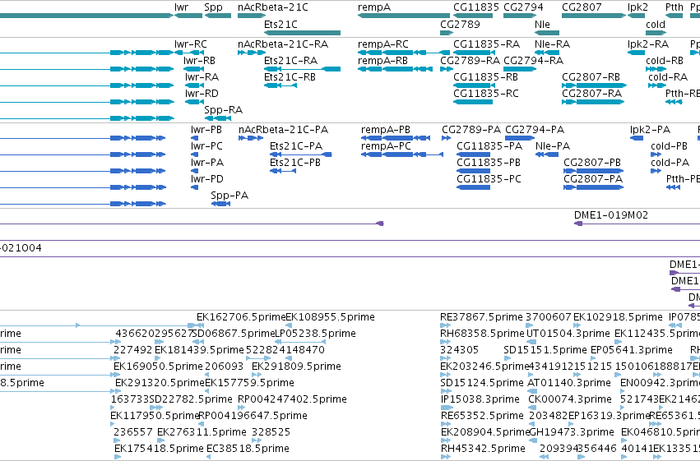
Task: Open transcript CG2794-RA
Action: 534,60
